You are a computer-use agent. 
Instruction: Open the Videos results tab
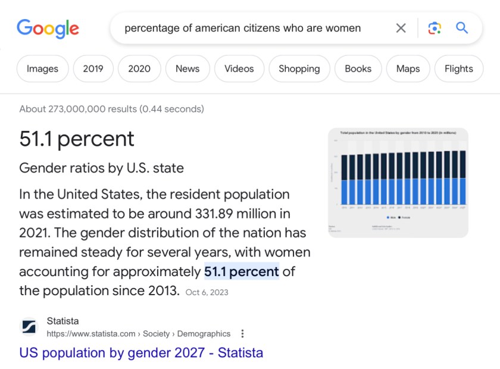[239, 68]
